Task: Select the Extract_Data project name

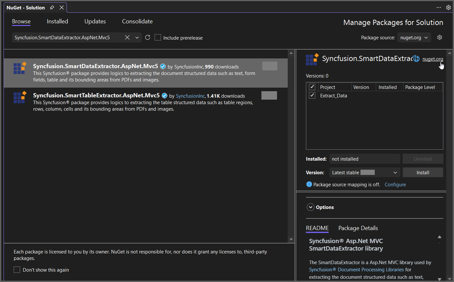Action: pyautogui.click(x=334, y=96)
